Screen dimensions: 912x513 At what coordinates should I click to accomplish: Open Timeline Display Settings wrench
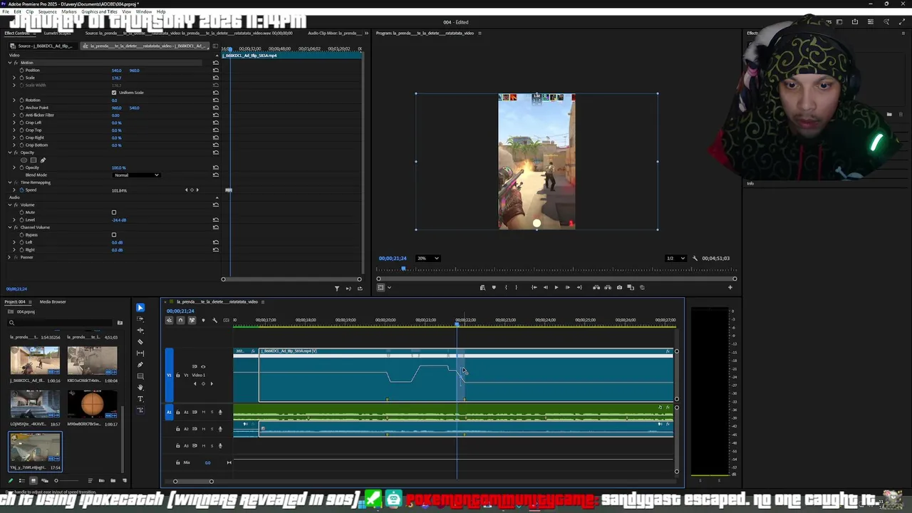point(214,320)
